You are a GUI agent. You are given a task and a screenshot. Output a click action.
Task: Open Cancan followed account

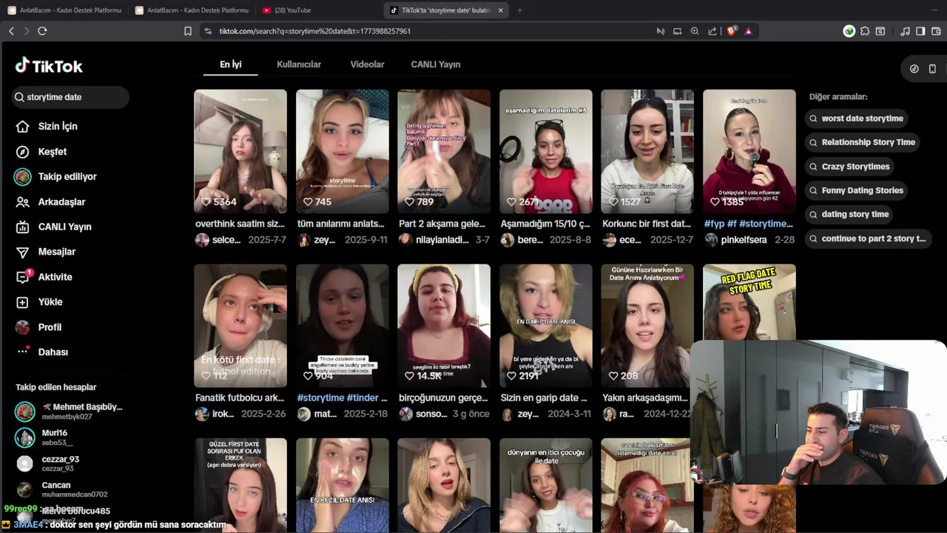coord(62,489)
